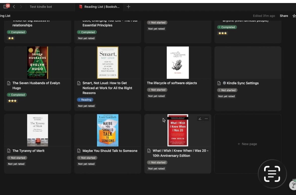Image resolution: width=296 pixels, height=195 pixels.
Task: Click the Kindle Sync Settings gear icon
Action: click(224, 83)
